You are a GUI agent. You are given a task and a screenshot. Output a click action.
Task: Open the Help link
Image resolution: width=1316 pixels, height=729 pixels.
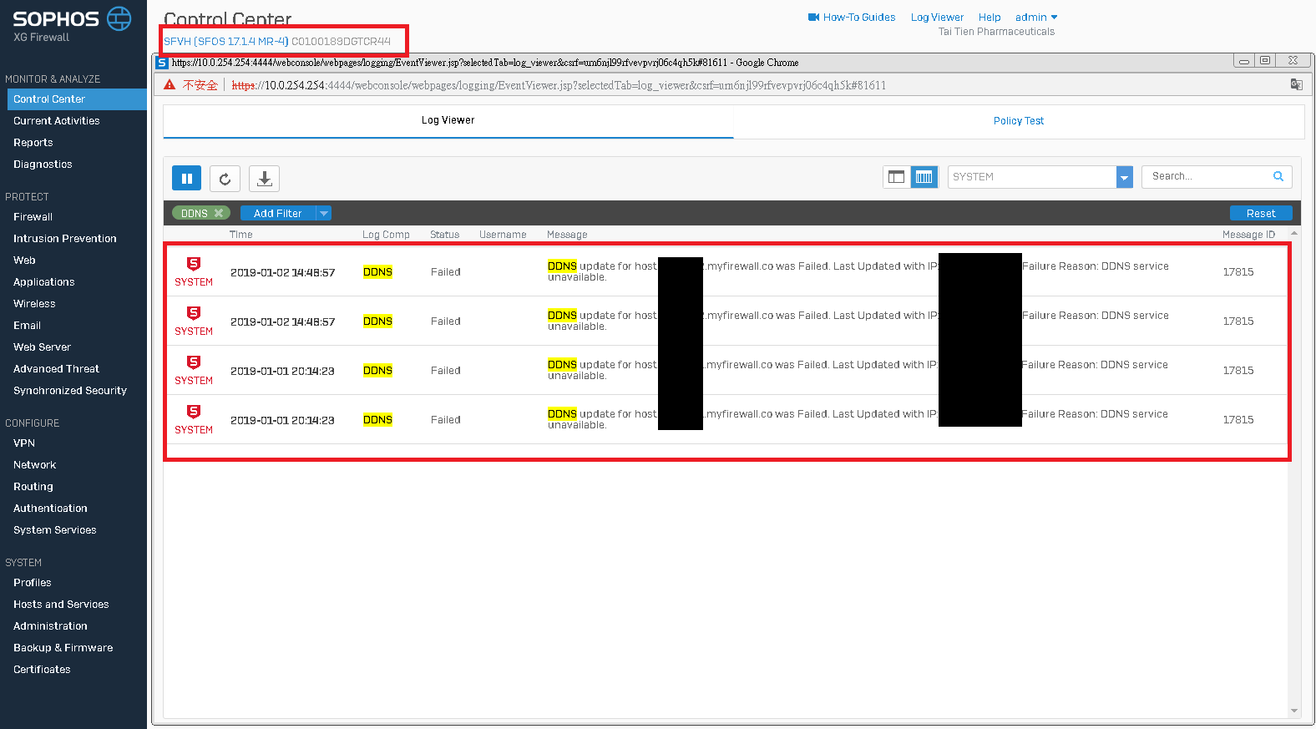pyautogui.click(x=989, y=17)
